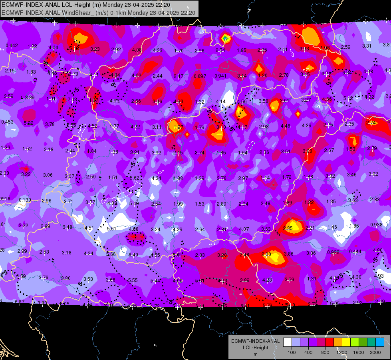391x360 pixels.
Task: Click the legend tick label '1600'
Action: (x=359, y=352)
